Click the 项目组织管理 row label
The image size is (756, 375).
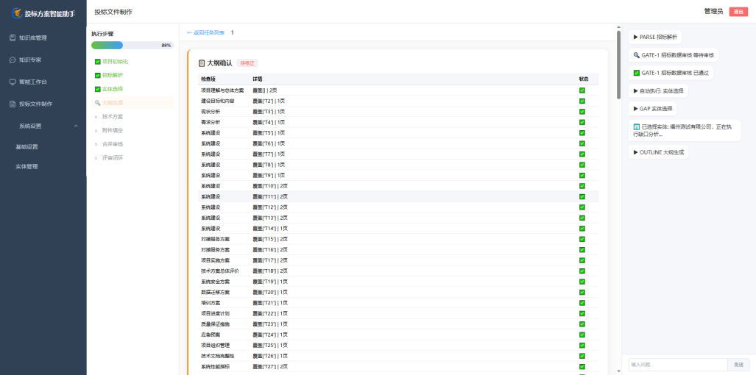216,345
